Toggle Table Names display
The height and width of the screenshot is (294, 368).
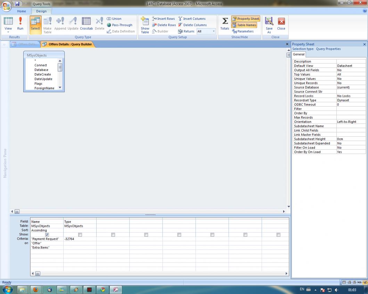[x=244, y=25]
